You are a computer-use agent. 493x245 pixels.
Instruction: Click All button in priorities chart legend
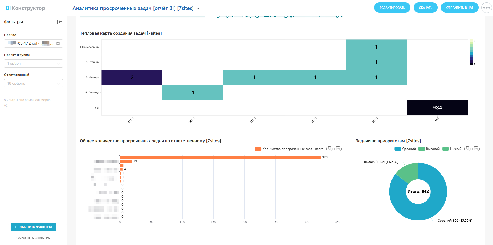tap(467, 149)
